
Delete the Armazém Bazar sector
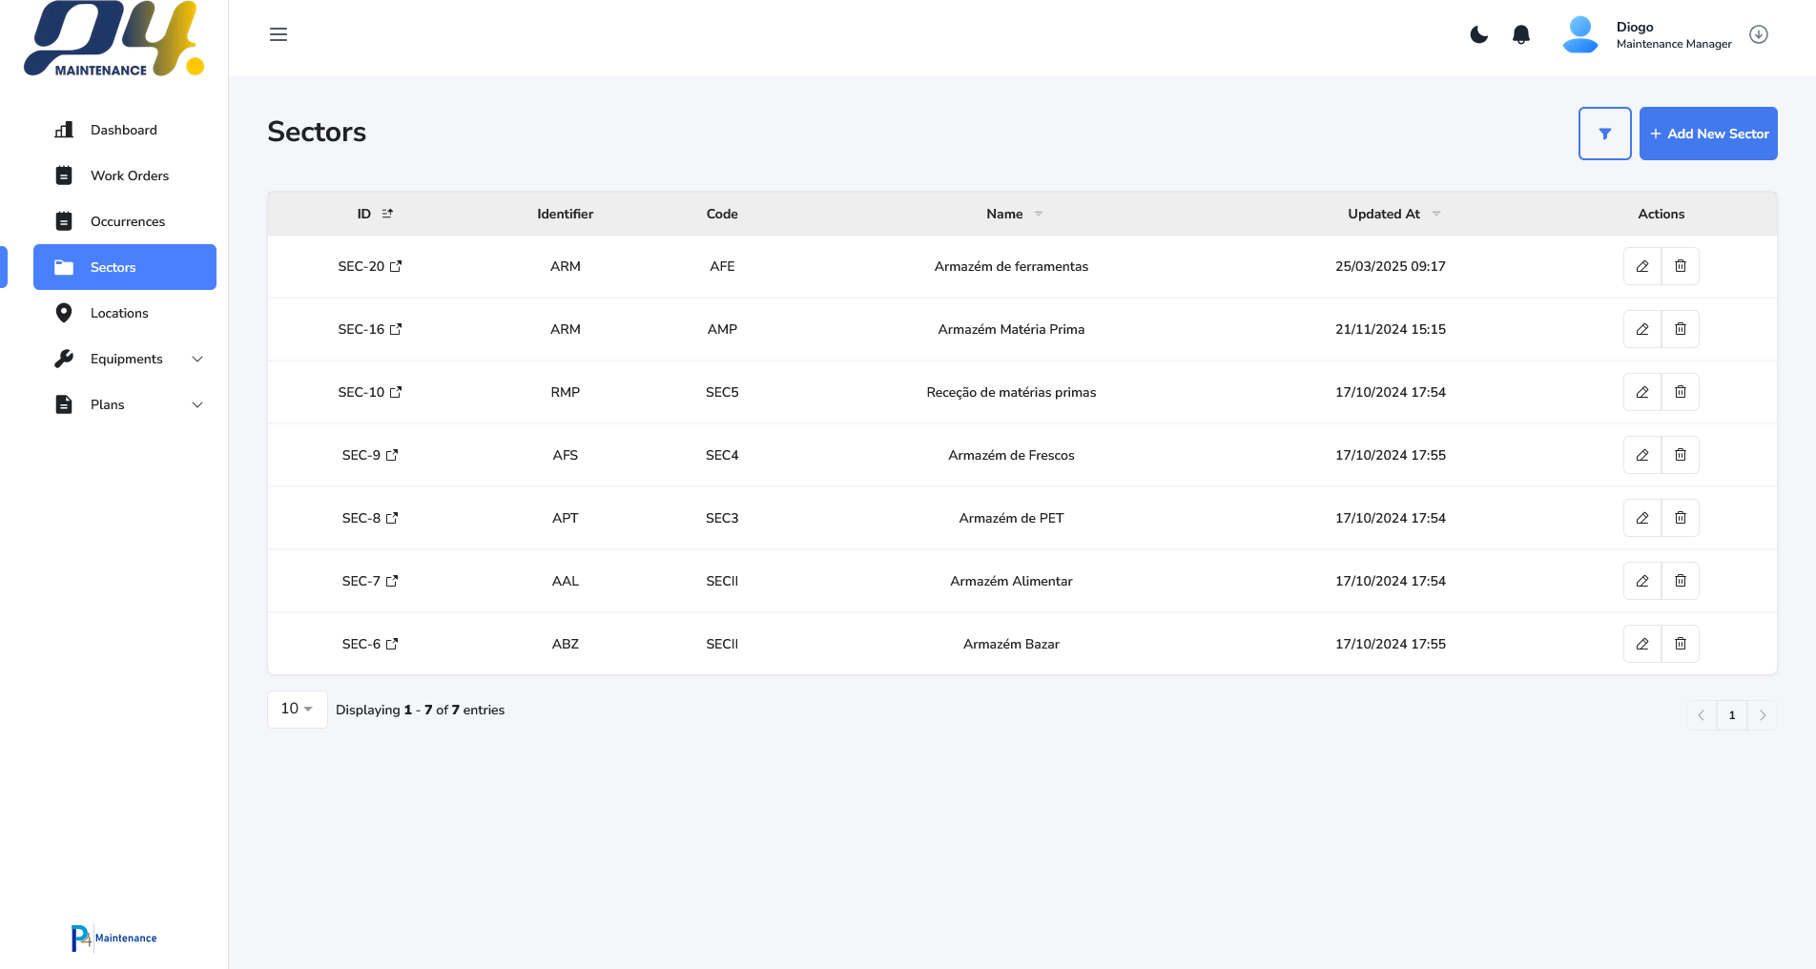[x=1681, y=645]
